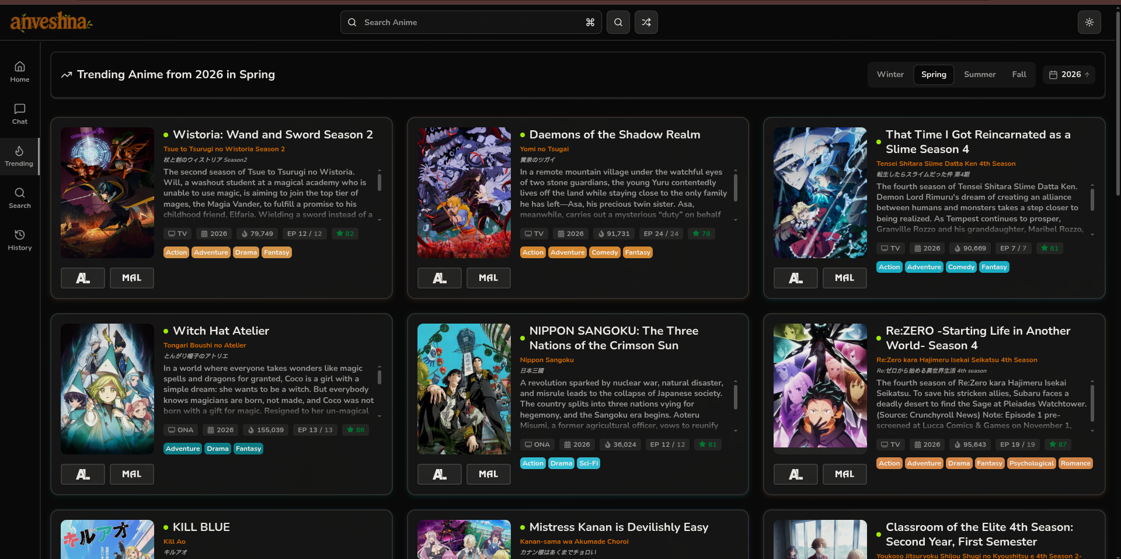Open Witch Hat Atelier title
1121x559 pixels.
coord(221,331)
